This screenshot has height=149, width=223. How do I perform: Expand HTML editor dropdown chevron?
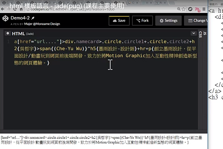194,33
